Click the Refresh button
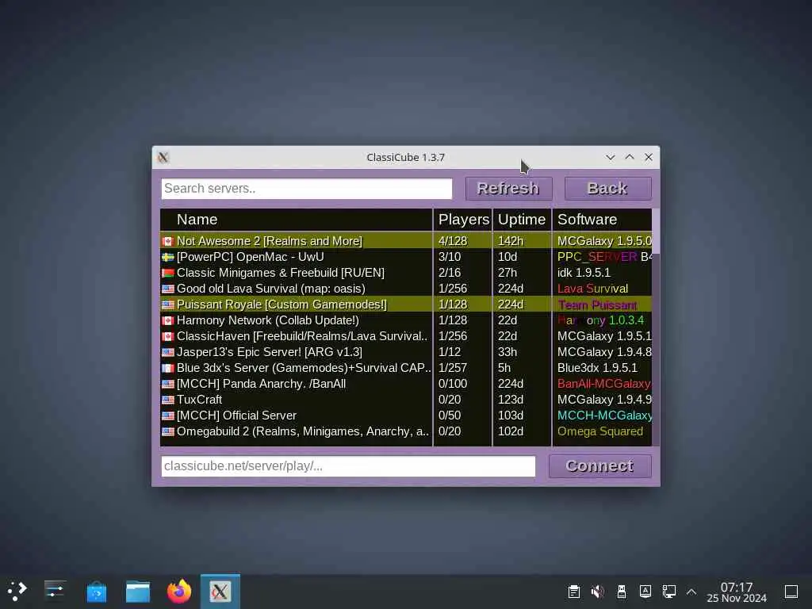 [508, 189]
